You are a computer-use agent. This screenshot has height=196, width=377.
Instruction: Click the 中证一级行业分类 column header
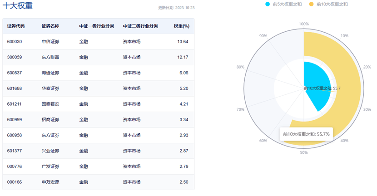click(x=96, y=26)
